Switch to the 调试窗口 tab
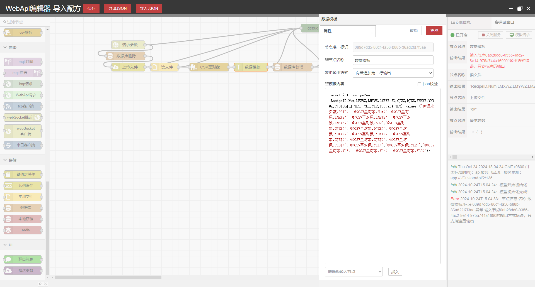The height and width of the screenshot is (287, 535). tap(504, 22)
